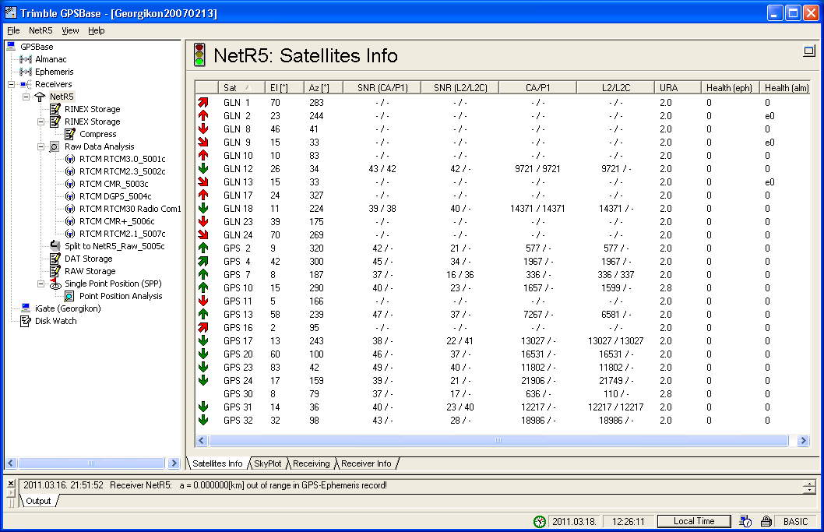Click the Ephemeris satellite icon
Viewport: 824px width, 532px height.
click(26, 72)
